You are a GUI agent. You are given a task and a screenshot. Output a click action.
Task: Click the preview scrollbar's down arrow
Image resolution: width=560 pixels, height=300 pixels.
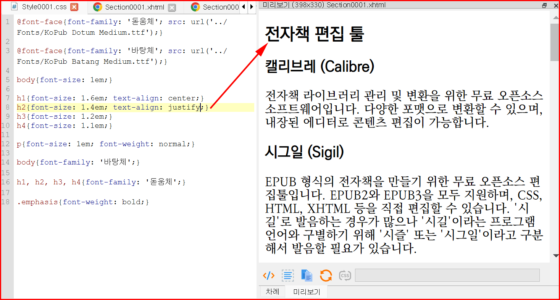[555, 256]
